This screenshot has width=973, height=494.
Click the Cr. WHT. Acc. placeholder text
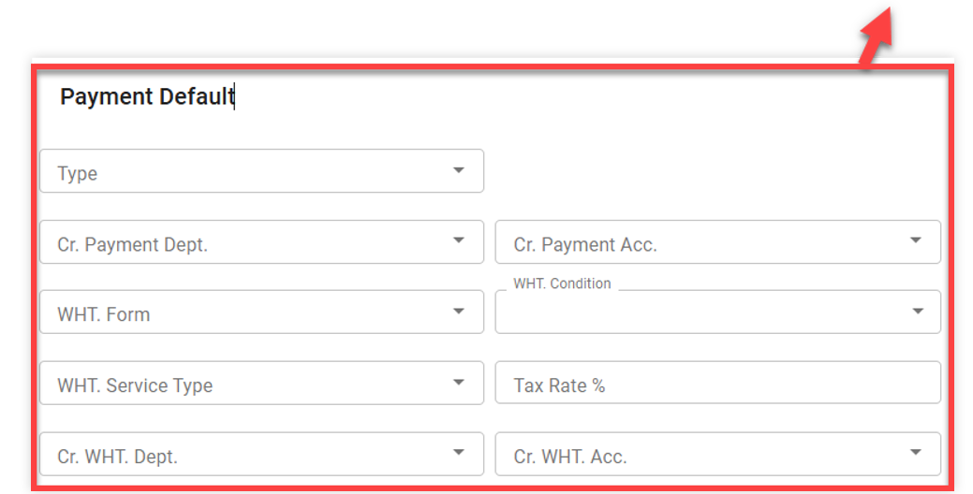pos(570,458)
